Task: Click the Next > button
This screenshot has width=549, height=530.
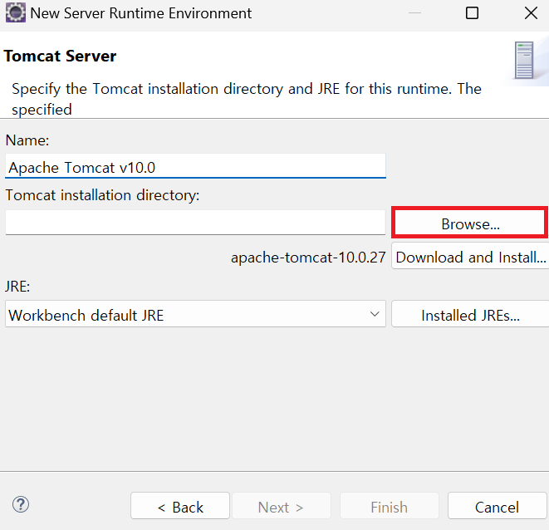Action: tap(282, 506)
